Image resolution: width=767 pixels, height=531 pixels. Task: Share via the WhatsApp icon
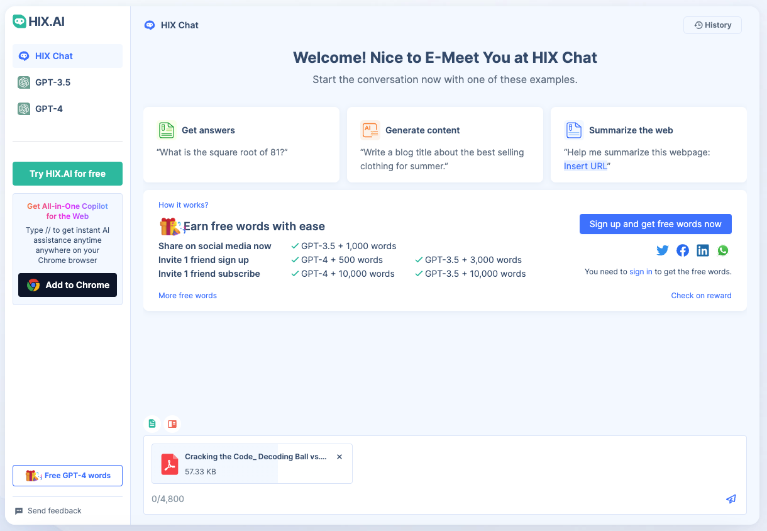[723, 250]
